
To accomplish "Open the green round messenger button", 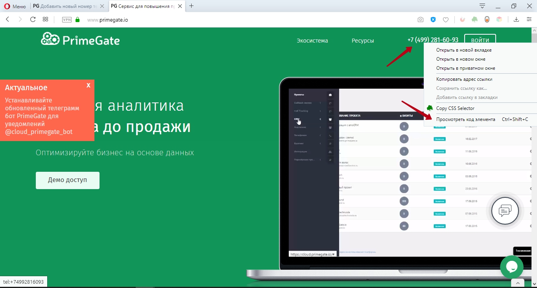I will point(511,267).
